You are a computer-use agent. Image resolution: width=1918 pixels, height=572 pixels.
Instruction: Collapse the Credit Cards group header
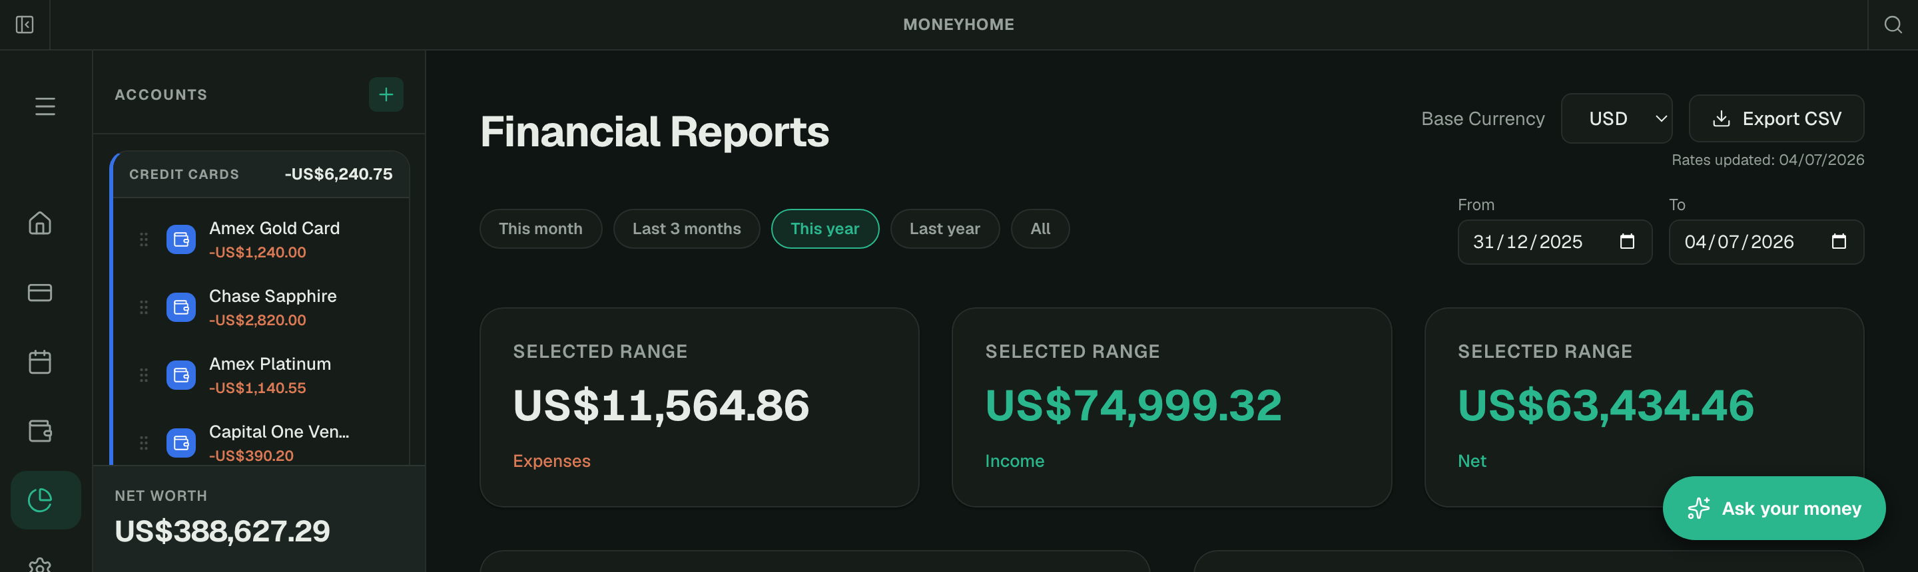point(260,174)
